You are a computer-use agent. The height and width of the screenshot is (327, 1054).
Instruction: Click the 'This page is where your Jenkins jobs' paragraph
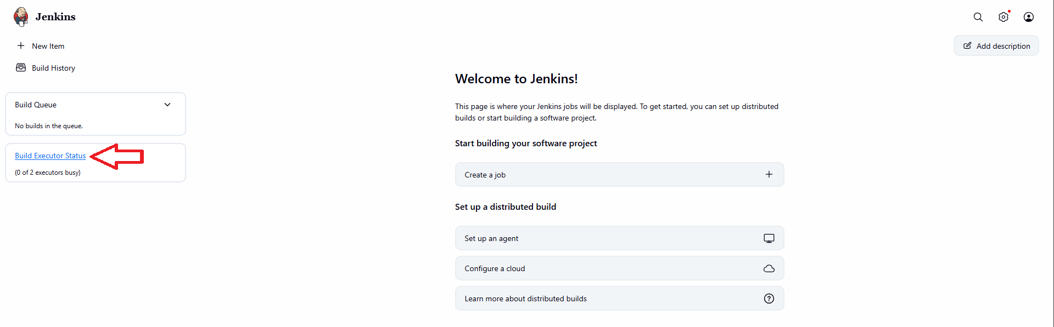pos(616,112)
